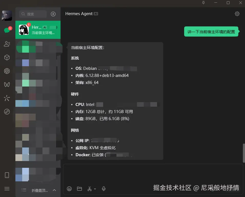Open the Chats tab with unread badge
The height and width of the screenshot is (197, 245).
click(7, 30)
